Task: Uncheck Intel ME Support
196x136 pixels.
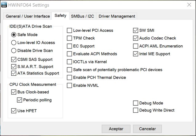Action: 135,54
